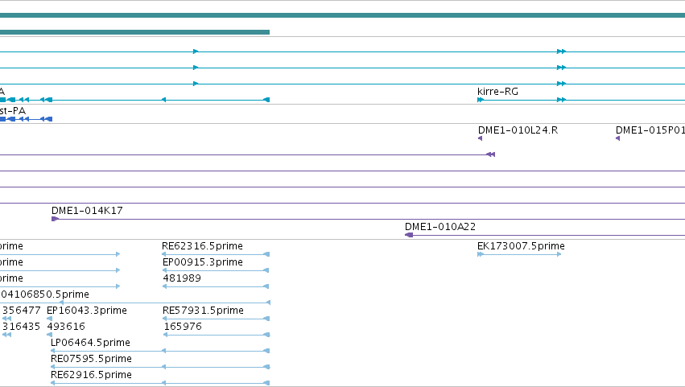Select feature 481989 label
Image resolution: width=685 pixels, height=387 pixels.
point(182,278)
